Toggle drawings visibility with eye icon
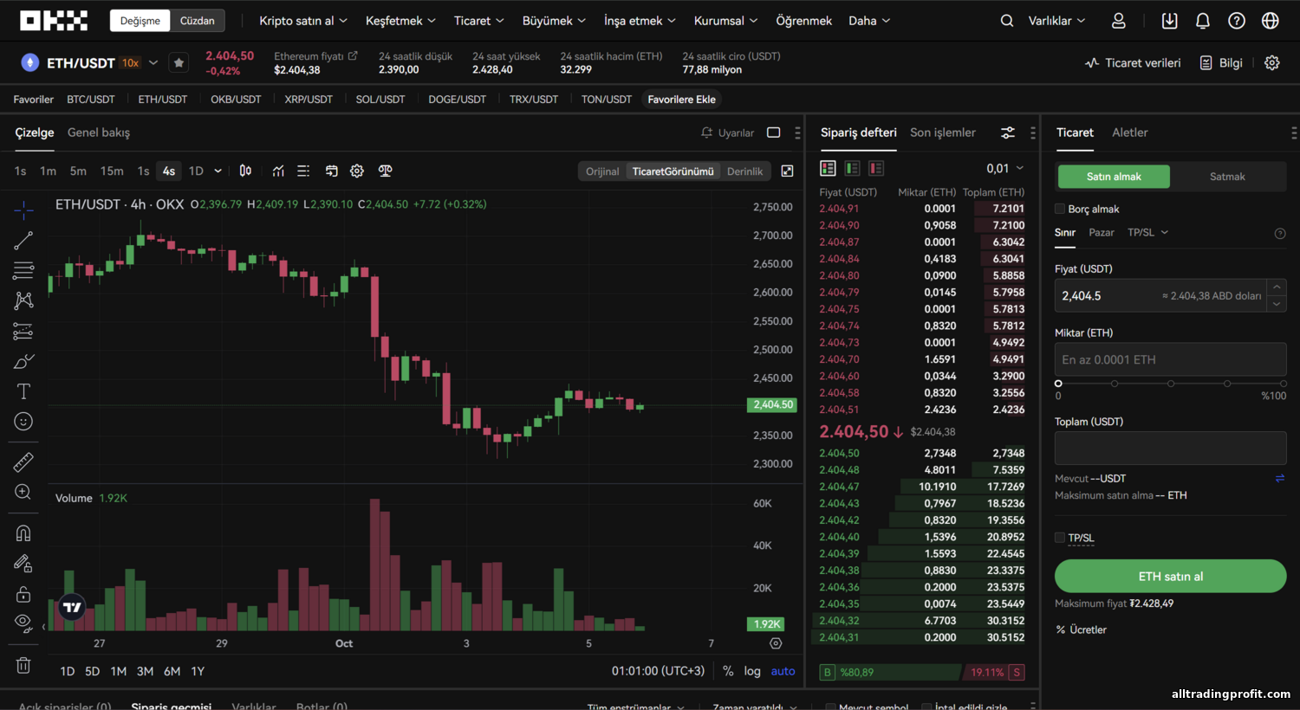1300x710 pixels. tap(23, 623)
